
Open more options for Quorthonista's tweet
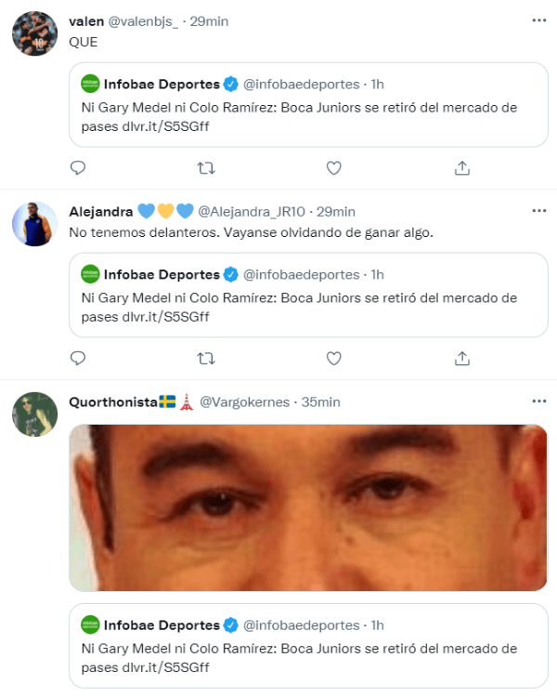click(538, 401)
